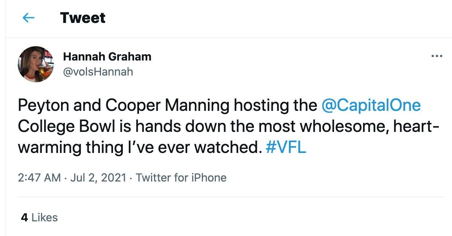Image resolution: width=452 pixels, height=236 pixels.
Task: Click the word wholesome in the tweet
Action: (347, 127)
